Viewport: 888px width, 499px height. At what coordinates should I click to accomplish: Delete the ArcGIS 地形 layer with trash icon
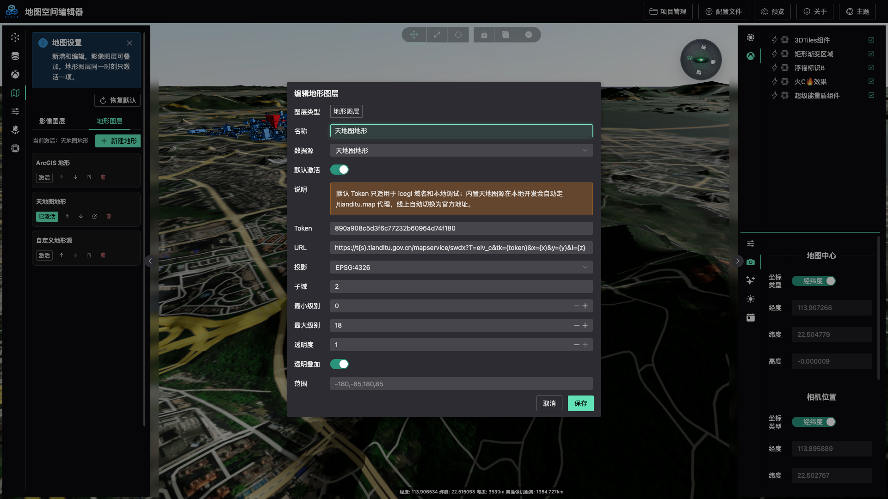click(103, 177)
